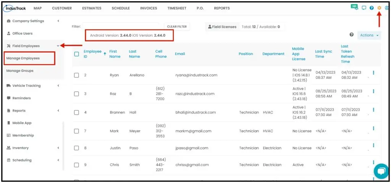Open row menu for Raz B
This screenshot has height=183, width=391.
click(373, 91)
